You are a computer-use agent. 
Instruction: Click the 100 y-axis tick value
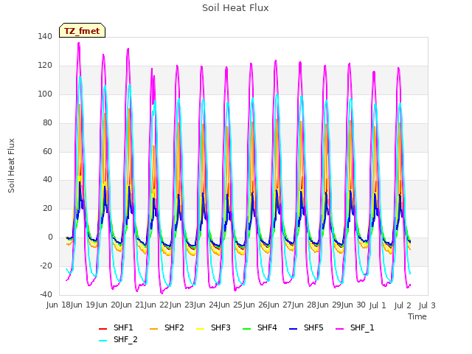coord(45,94)
